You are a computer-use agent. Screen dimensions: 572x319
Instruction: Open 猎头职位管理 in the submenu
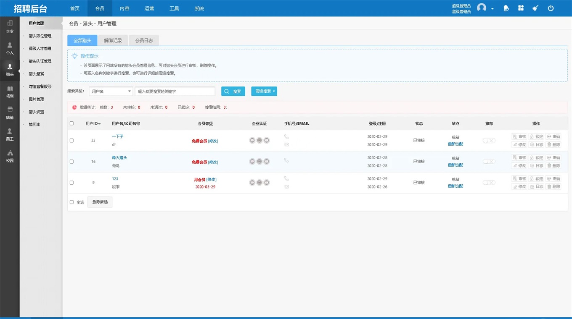pos(40,36)
